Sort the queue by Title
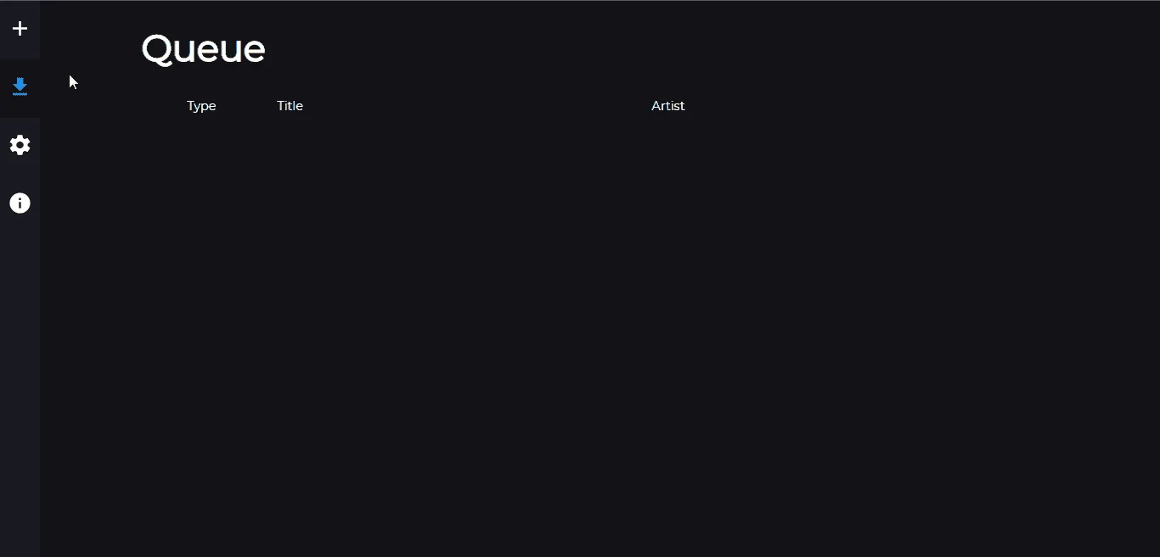The width and height of the screenshot is (1160, 557). pos(290,106)
